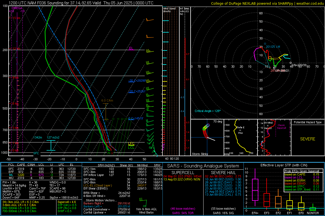Click the 1km & 6km AGL wind barb icon
Viewport: 325px width, 216px height.
(143, 202)
